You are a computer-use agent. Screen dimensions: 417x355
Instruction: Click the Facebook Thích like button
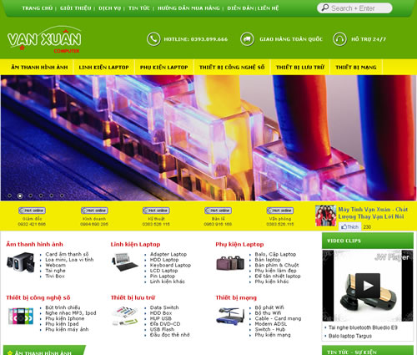click(349, 226)
